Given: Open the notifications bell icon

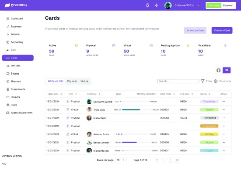Looking at the screenshot, I should point(147,5).
